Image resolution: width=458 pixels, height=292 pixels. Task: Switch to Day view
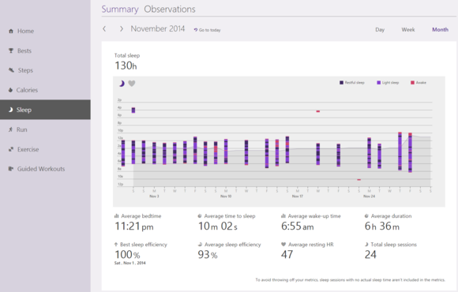[380, 29]
